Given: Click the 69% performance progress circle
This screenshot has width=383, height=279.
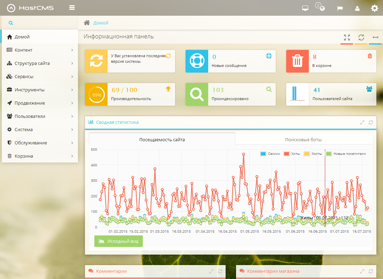Looking at the screenshot, I should coord(96,95).
